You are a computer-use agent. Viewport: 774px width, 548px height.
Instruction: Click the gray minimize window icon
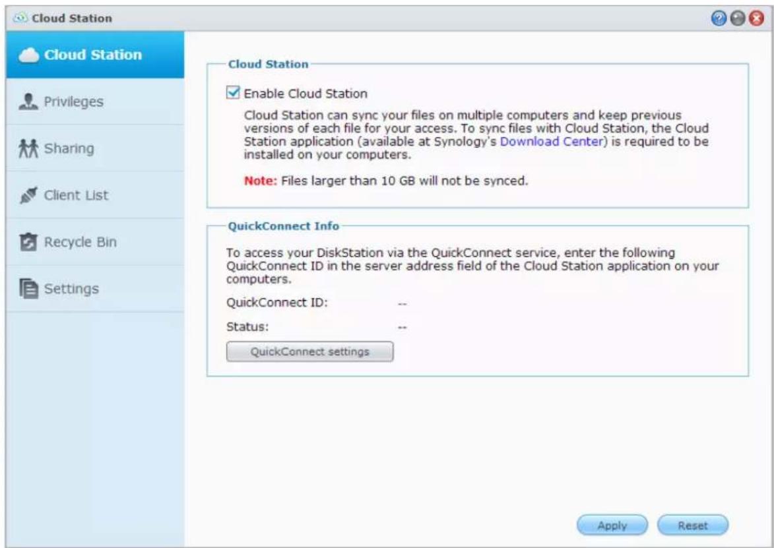tap(738, 18)
